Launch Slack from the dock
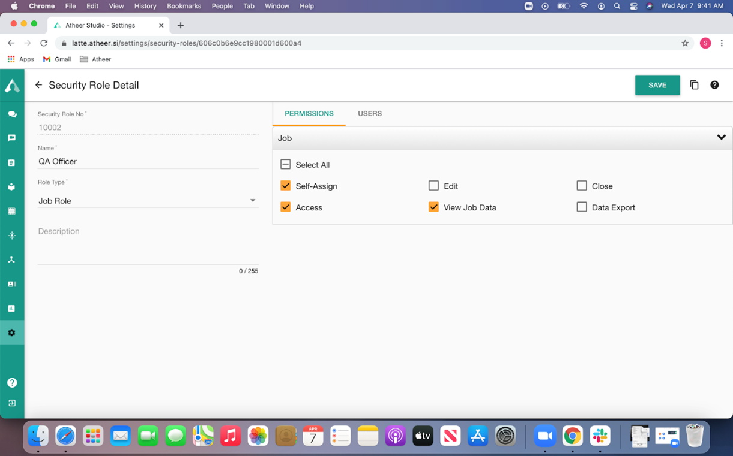 600,436
